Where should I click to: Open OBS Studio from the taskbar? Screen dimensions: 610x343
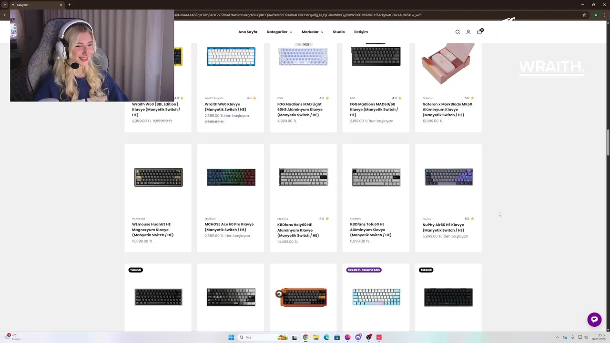pyautogui.click(x=368, y=337)
